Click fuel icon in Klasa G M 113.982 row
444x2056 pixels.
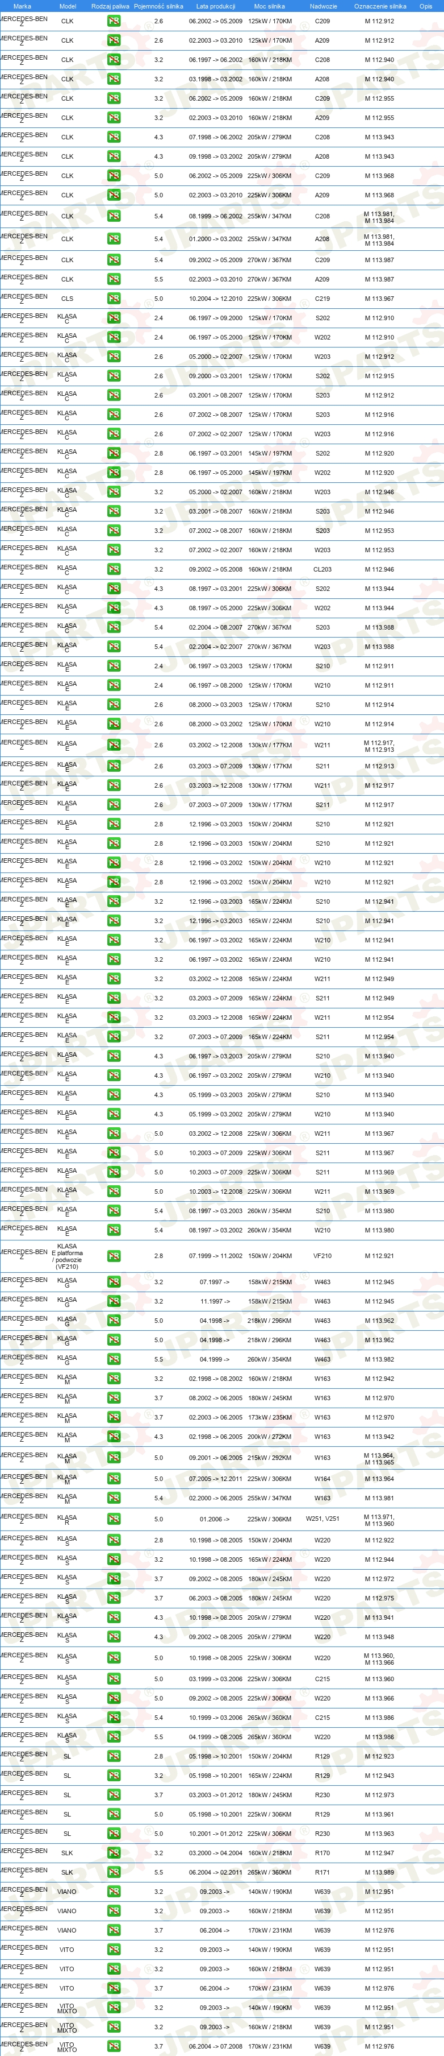pos(114,1358)
